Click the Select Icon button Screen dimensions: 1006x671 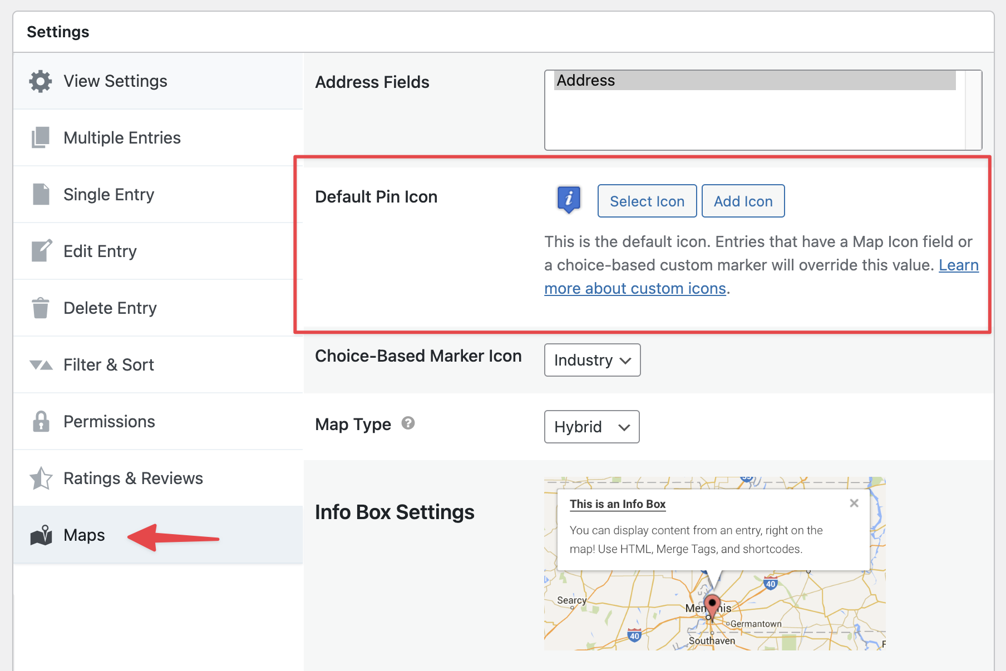(647, 201)
